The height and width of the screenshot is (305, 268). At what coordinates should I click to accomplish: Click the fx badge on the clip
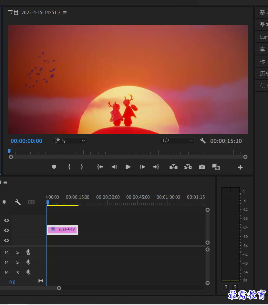click(53, 229)
